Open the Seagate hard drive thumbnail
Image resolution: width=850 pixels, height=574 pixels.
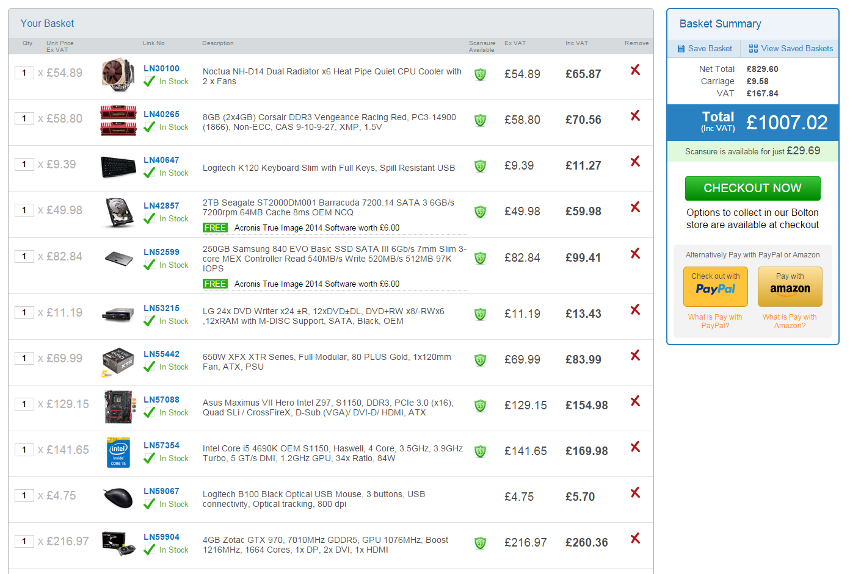pos(120,212)
